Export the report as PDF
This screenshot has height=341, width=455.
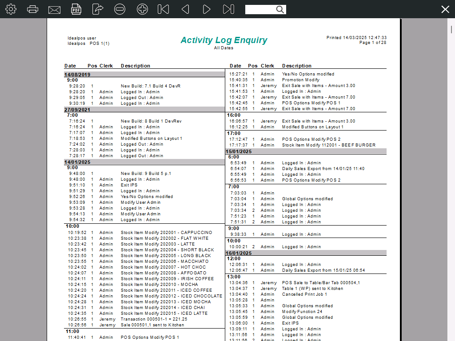pos(76,9)
